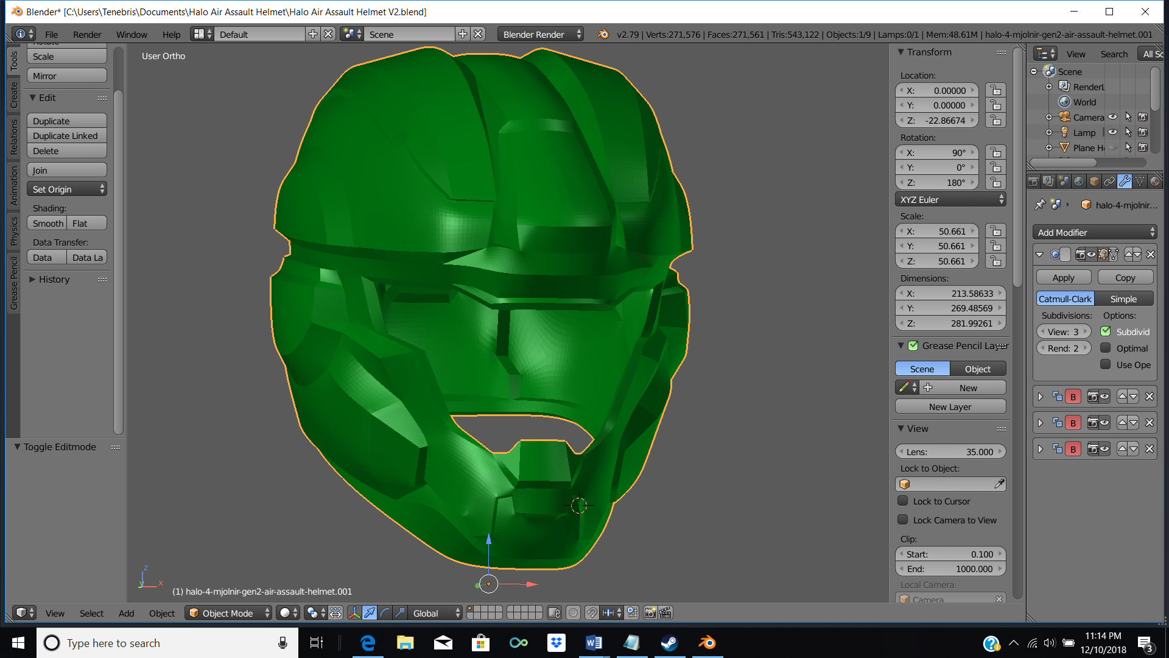Expand the History panel
This screenshot has width=1169, height=658.
[x=54, y=279]
